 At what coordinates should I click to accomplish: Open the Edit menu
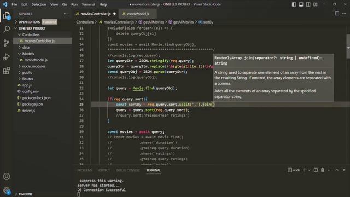coord(24,4)
